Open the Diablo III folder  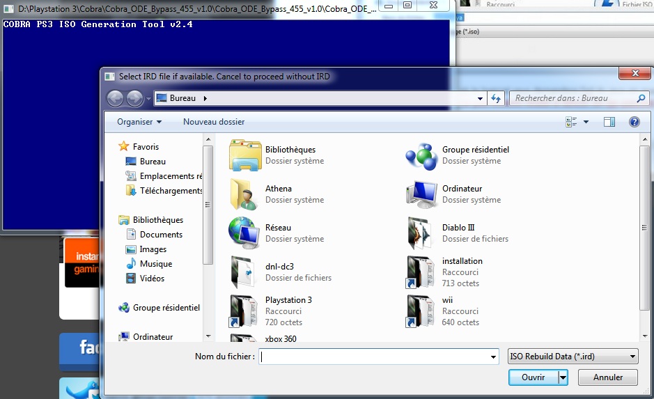[421, 233]
